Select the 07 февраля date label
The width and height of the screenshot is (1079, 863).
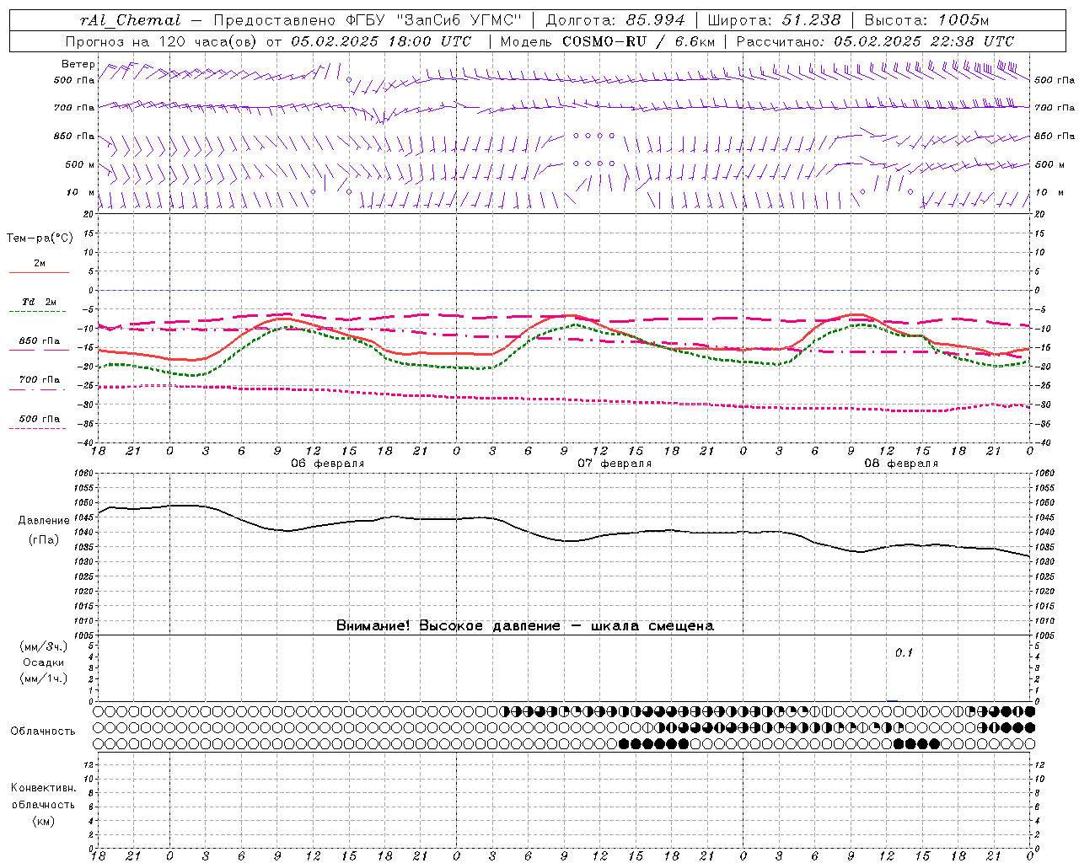point(615,464)
